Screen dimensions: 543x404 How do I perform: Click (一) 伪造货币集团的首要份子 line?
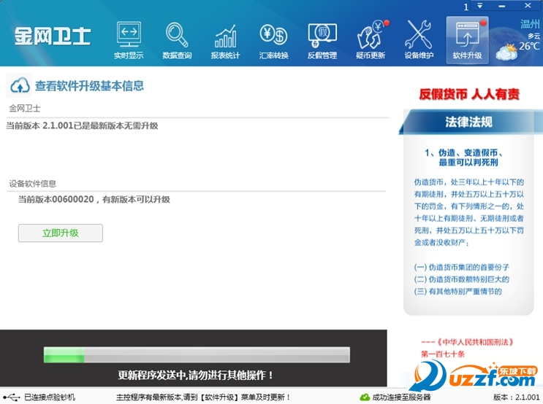(x=462, y=267)
